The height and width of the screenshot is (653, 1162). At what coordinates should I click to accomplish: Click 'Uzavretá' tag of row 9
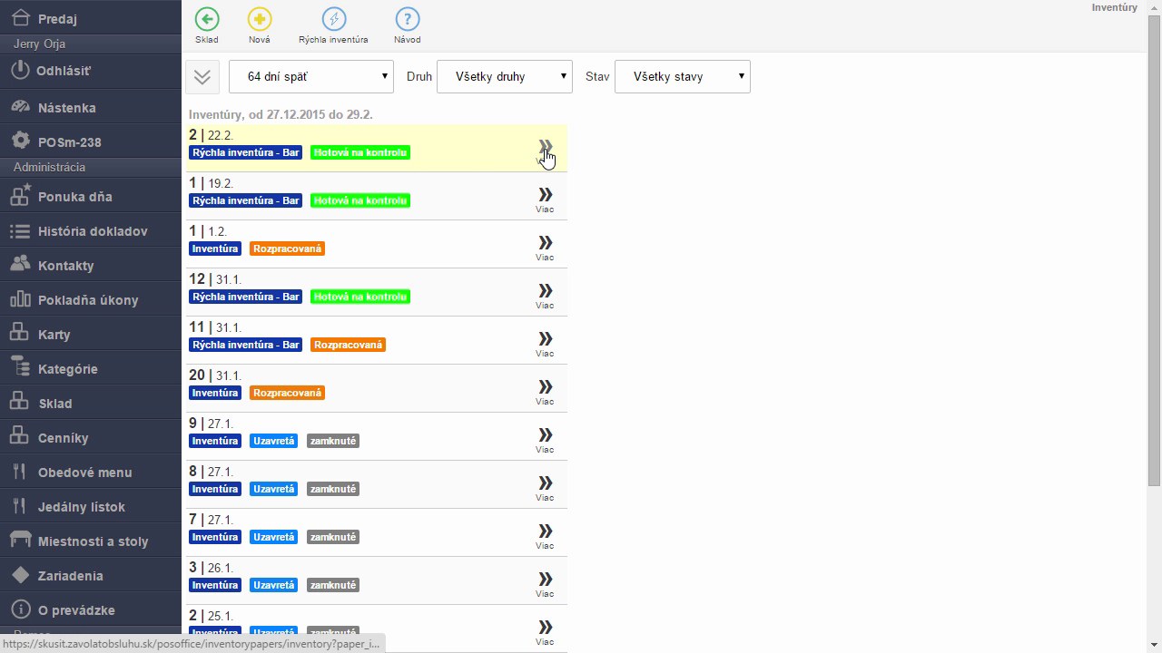274,441
